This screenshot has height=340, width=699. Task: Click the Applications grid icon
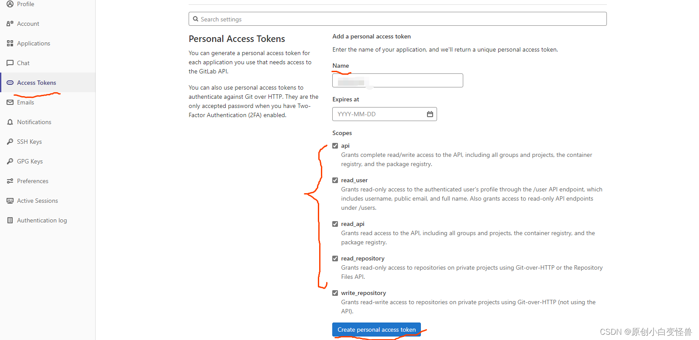(10, 43)
